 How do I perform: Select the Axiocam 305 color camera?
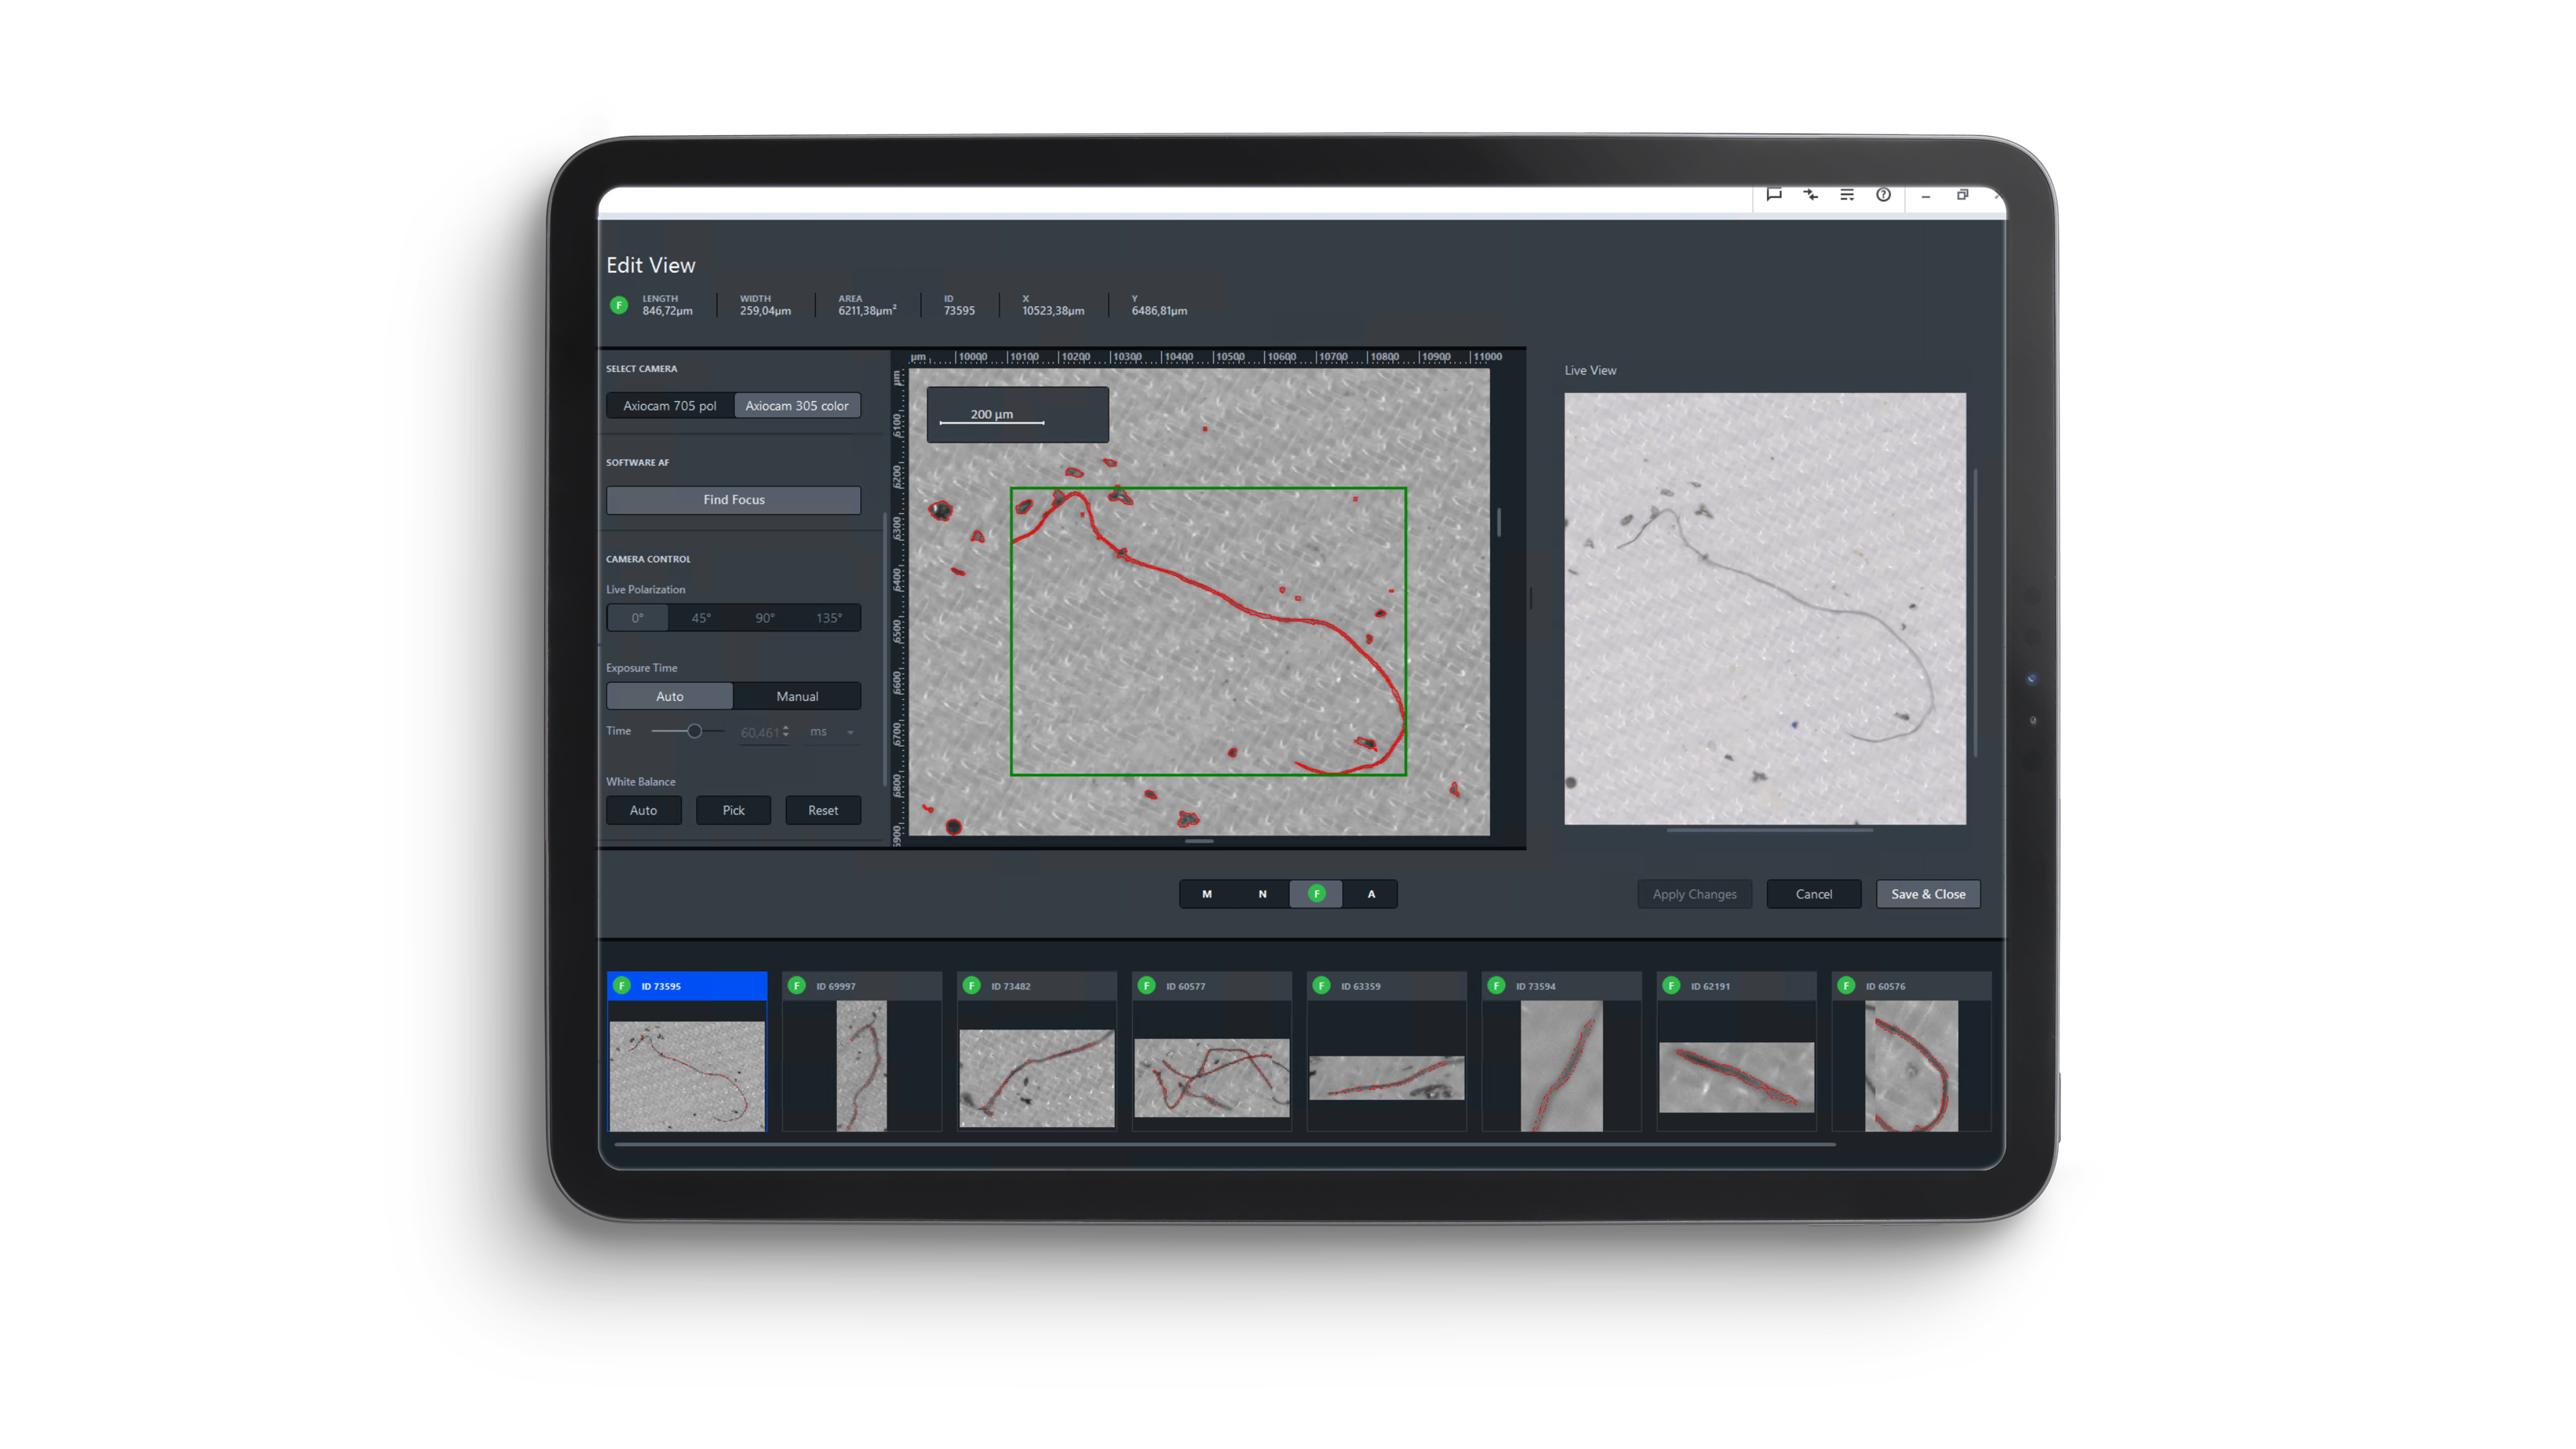click(797, 406)
